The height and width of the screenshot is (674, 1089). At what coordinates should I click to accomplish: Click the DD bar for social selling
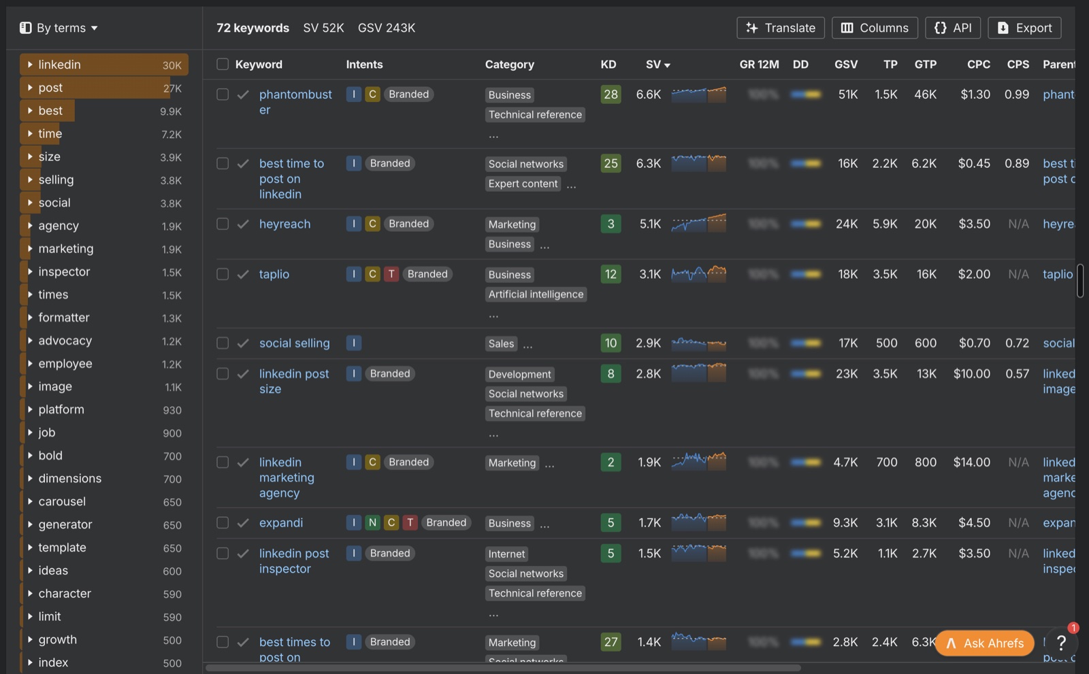(806, 343)
